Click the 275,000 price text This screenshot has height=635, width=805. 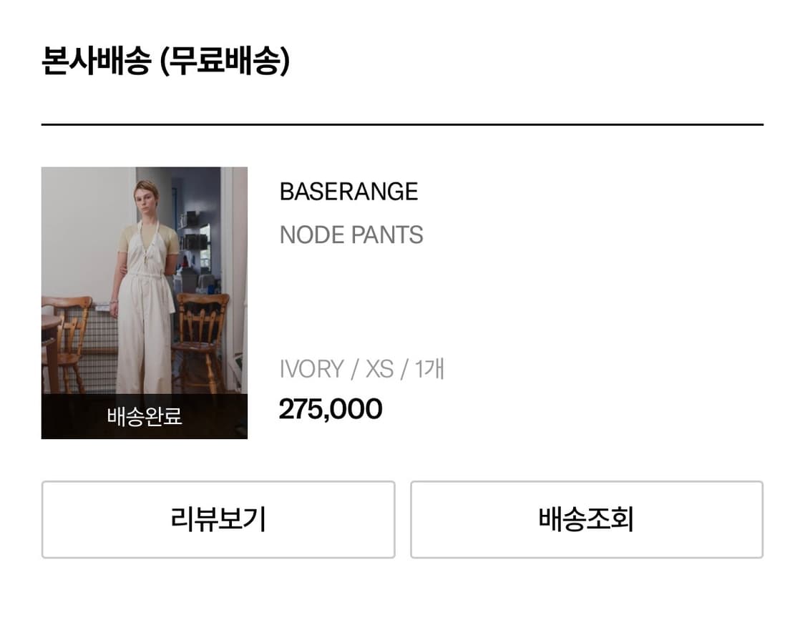click(x=331, y=408)
